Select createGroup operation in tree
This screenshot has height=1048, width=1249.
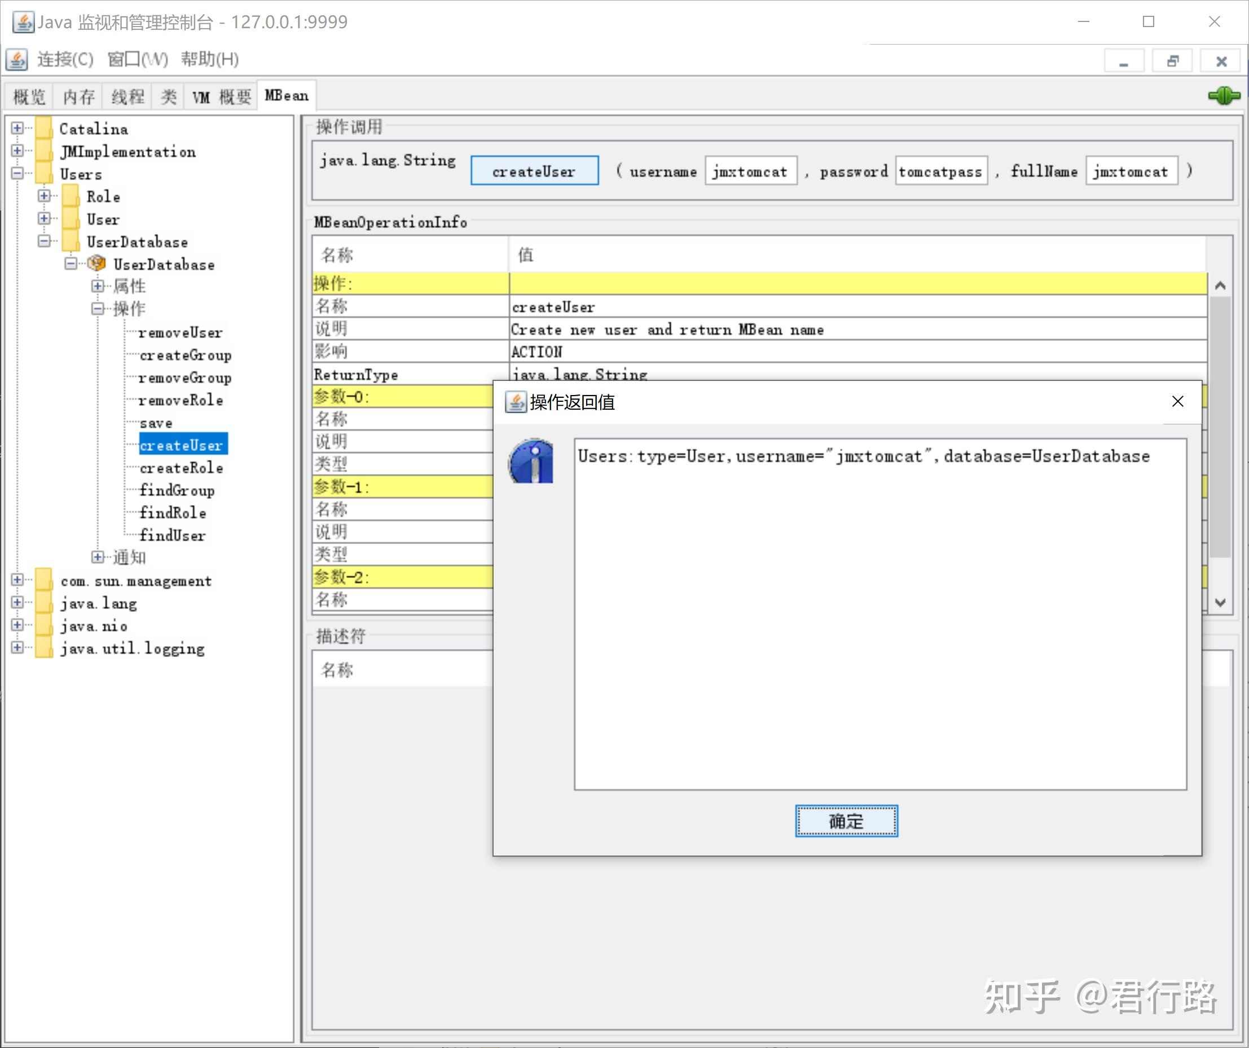coord(186,356)
